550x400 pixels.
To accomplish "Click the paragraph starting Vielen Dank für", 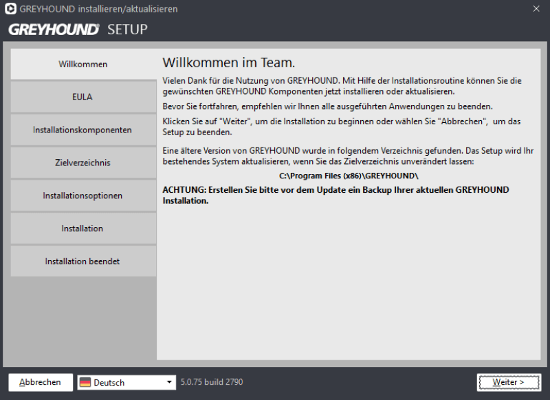I will tap(342, 86).
